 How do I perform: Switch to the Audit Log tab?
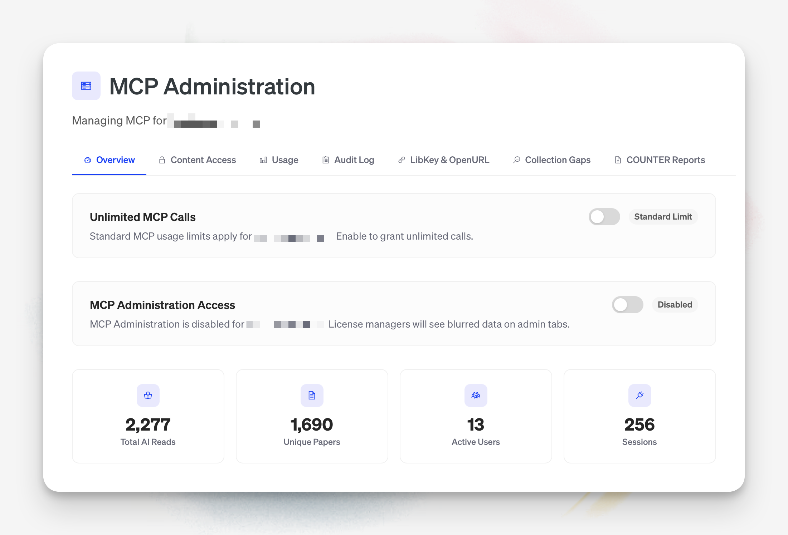pyautogui.click(x=354, y=160)
